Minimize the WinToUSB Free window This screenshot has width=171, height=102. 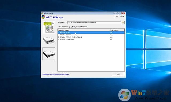(x=115, y=13)
